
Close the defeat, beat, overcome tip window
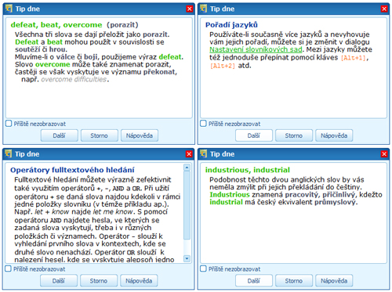click(x=190, y=9)
